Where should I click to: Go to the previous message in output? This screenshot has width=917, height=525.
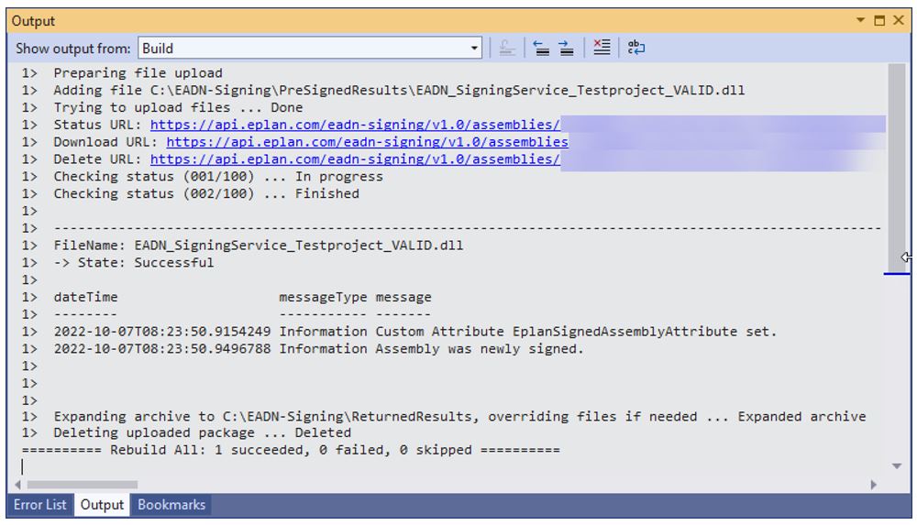click(541, 49)
